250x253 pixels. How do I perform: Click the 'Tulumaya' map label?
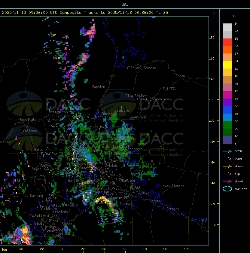click(x=102, y=133)
